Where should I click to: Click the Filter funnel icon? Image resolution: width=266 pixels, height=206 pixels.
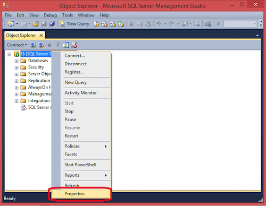tap(57, 45)
